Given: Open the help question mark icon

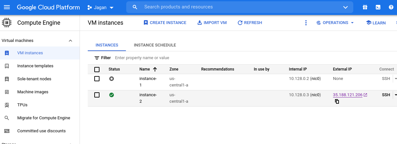Looking at the screenshot, I should click(391, 7).
